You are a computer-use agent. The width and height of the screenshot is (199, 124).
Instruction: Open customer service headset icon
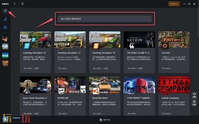coord(194,95)
